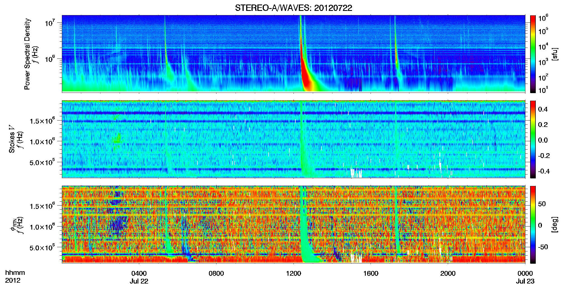Image resolution: width=587 pixels, height=302 pixels.
Task: Click the 10^4 label on sfu color bar
Action: (x=543, y=46)
